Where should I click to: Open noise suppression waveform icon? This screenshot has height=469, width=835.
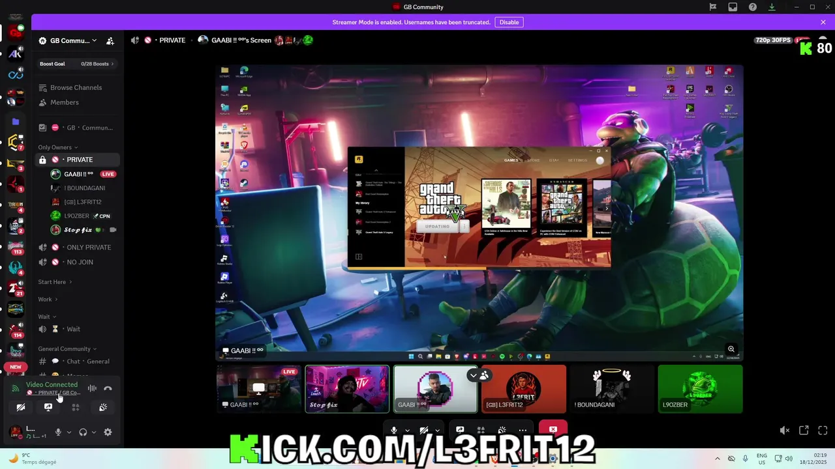tap(92, 388)
